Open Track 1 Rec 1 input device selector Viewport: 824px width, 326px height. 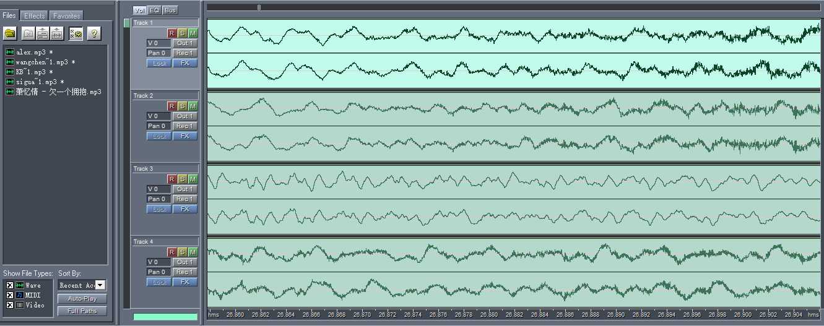(x=185, y=53)
